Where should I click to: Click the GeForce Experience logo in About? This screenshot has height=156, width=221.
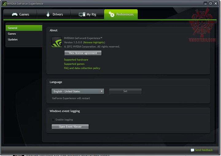pos(56,42)
